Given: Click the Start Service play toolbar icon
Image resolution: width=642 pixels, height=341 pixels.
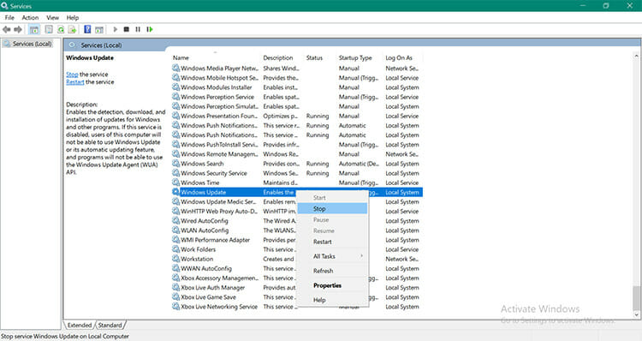Looking at the screenshot, I should tap(116, 29).
